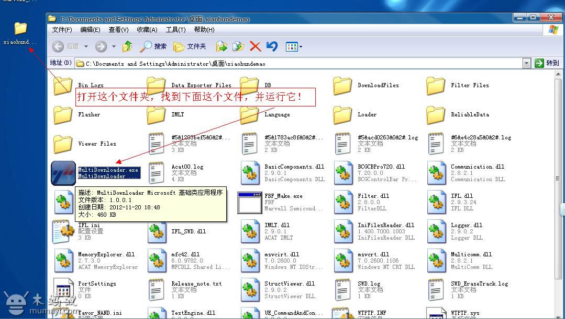Click the Copy To folder toolbar icon
Image resolution: width=565 pixels, height=319 pixels.
[x=238, y=46]
